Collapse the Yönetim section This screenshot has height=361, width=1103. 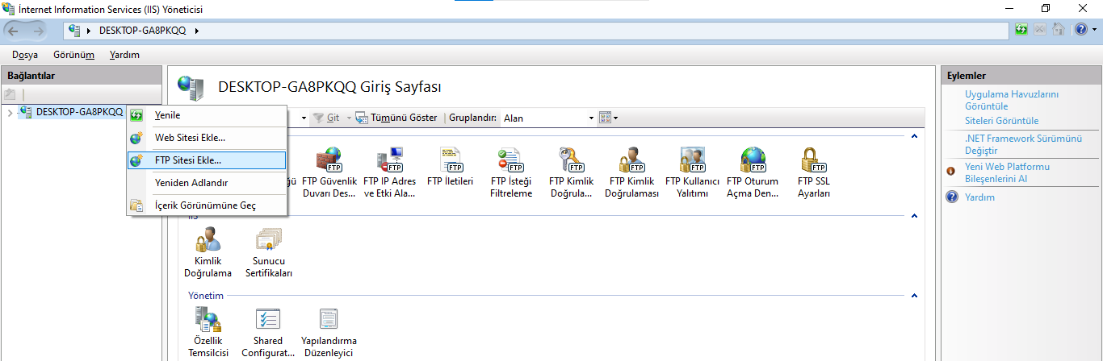(915, 296)
